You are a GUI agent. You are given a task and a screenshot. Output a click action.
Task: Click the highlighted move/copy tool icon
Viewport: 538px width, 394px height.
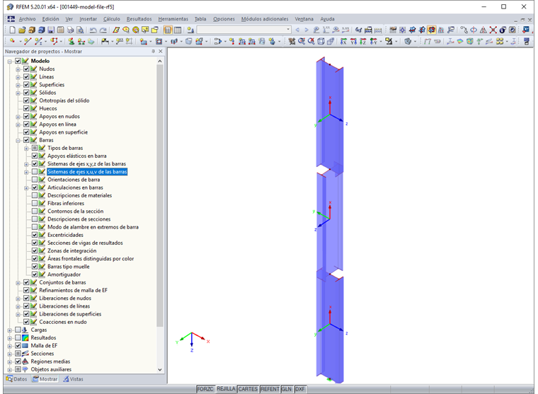point(432,30)
